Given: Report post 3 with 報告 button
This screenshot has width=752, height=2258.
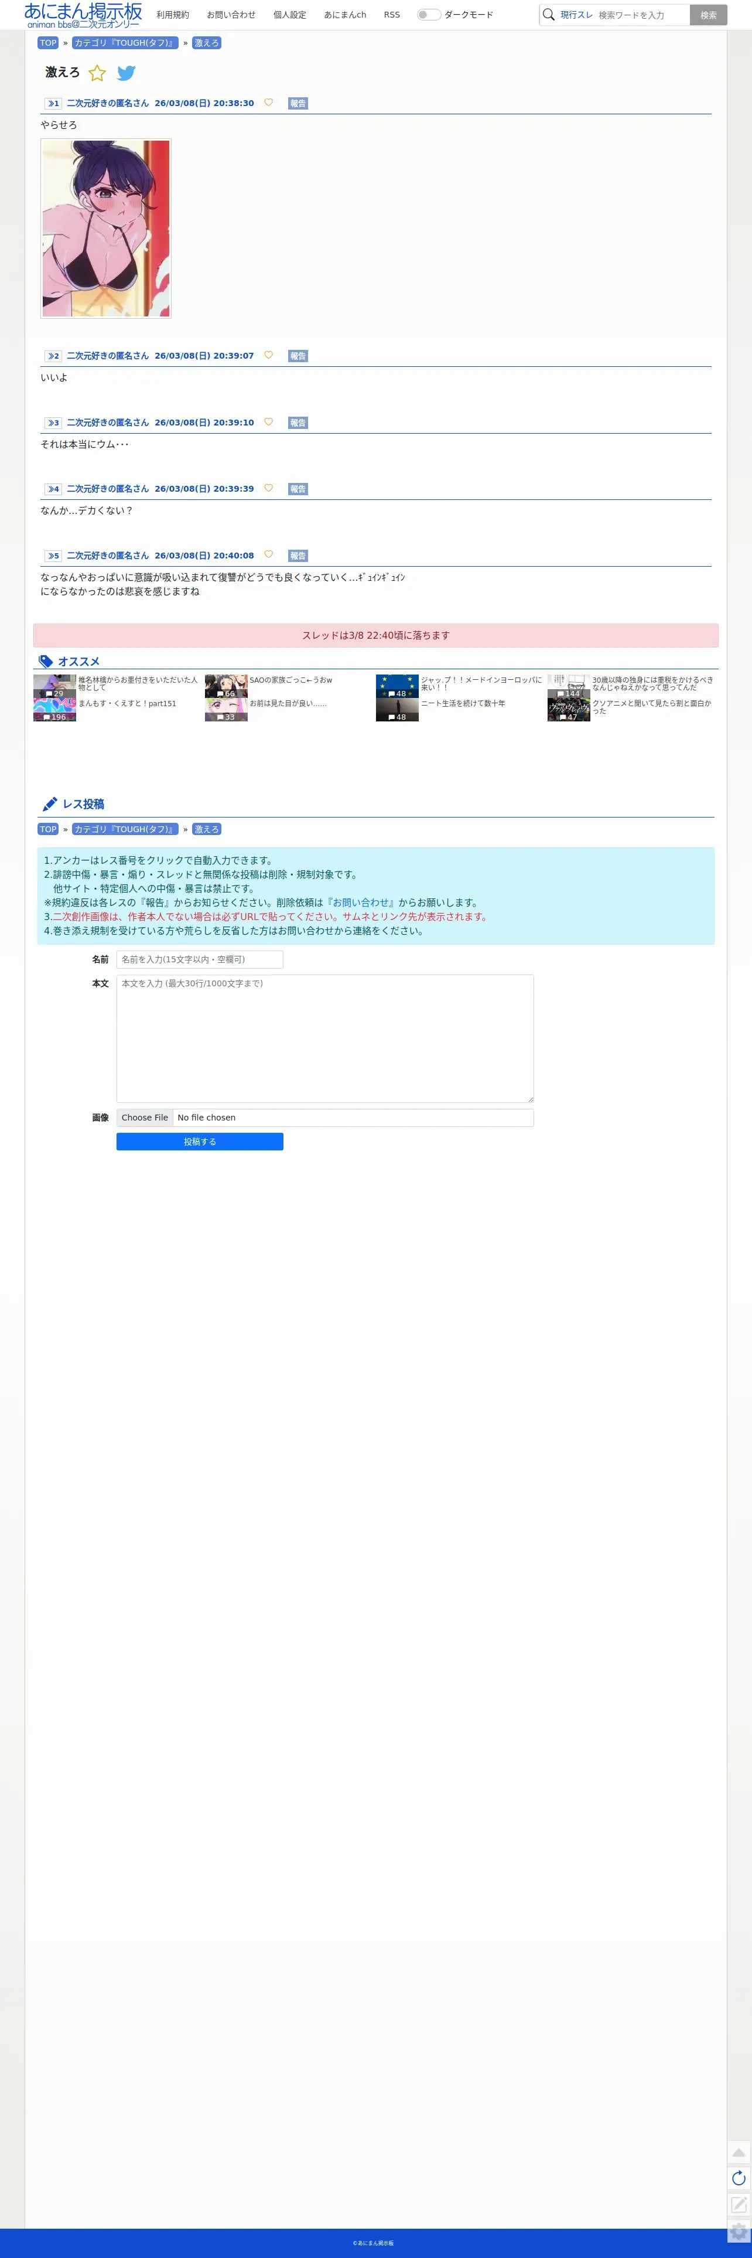Looking at the screenshot, I should coord(298,423).
